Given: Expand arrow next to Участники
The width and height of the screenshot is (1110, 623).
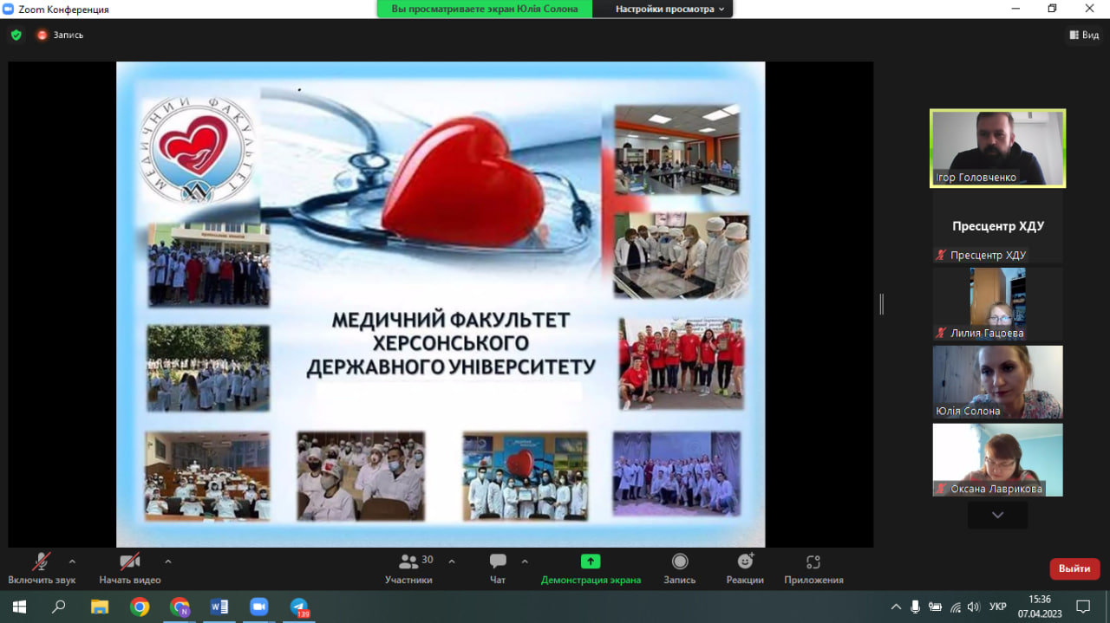Looking at the screenshot, I should click(x=452, y=561).
